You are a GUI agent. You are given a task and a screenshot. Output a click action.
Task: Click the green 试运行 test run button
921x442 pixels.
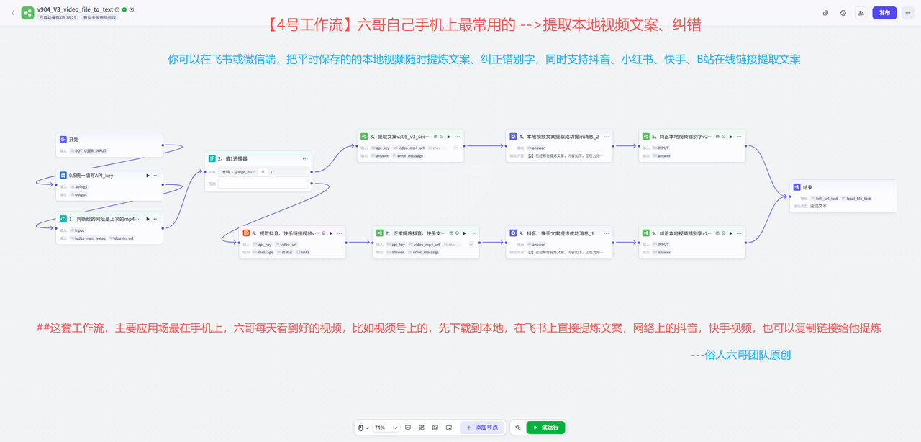545,428
